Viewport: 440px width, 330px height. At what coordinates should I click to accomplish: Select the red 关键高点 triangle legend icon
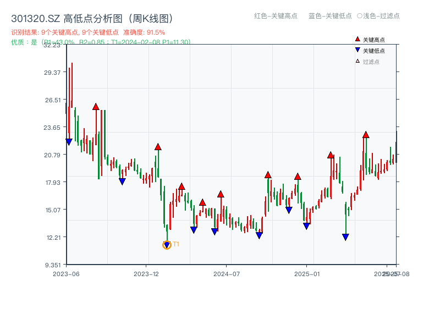coord(356,39)
